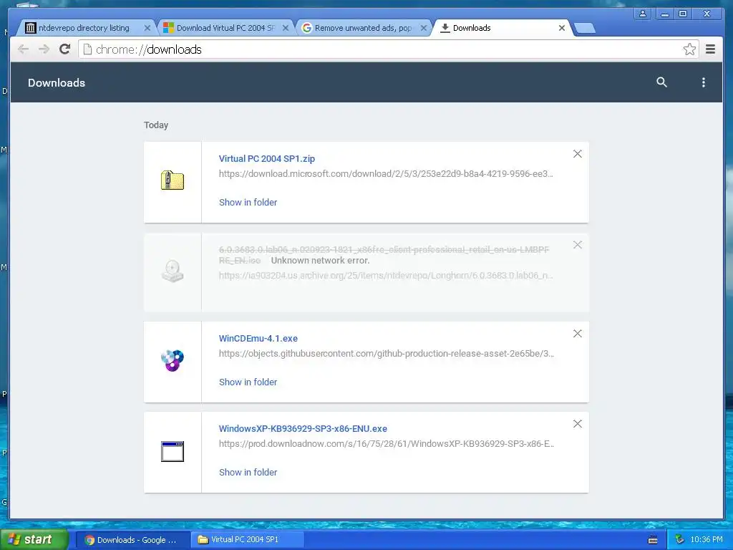Click the browser back arrow
The image size is (733, 550).
[x=23, y=49]
